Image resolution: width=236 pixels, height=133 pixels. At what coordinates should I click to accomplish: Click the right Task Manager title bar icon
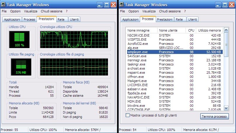pos(122,4)
